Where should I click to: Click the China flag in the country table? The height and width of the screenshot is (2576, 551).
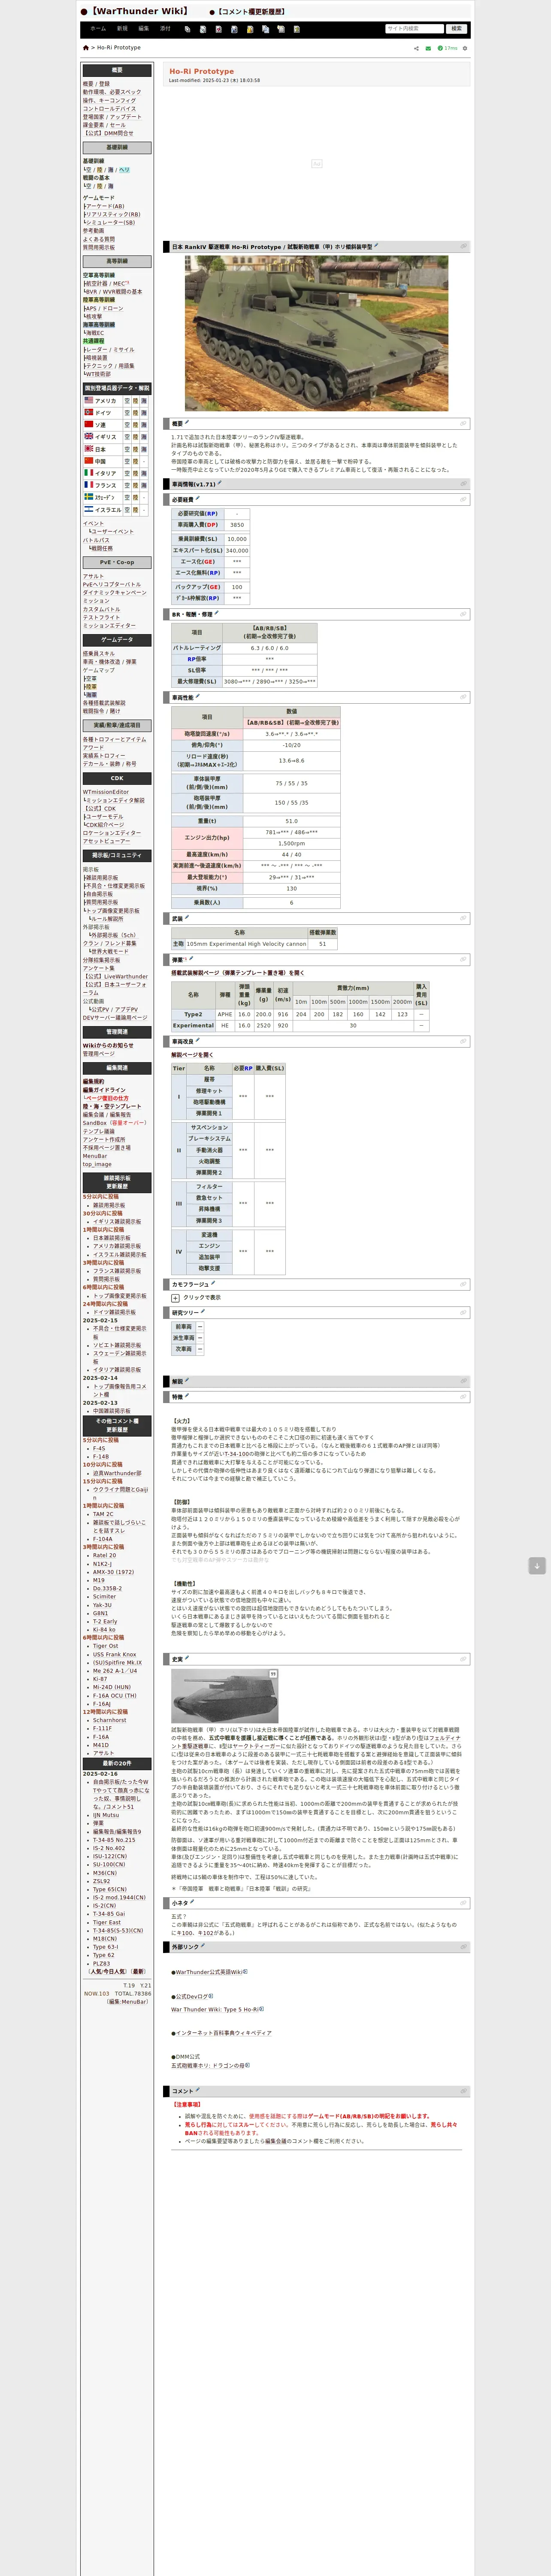point(88,461)
